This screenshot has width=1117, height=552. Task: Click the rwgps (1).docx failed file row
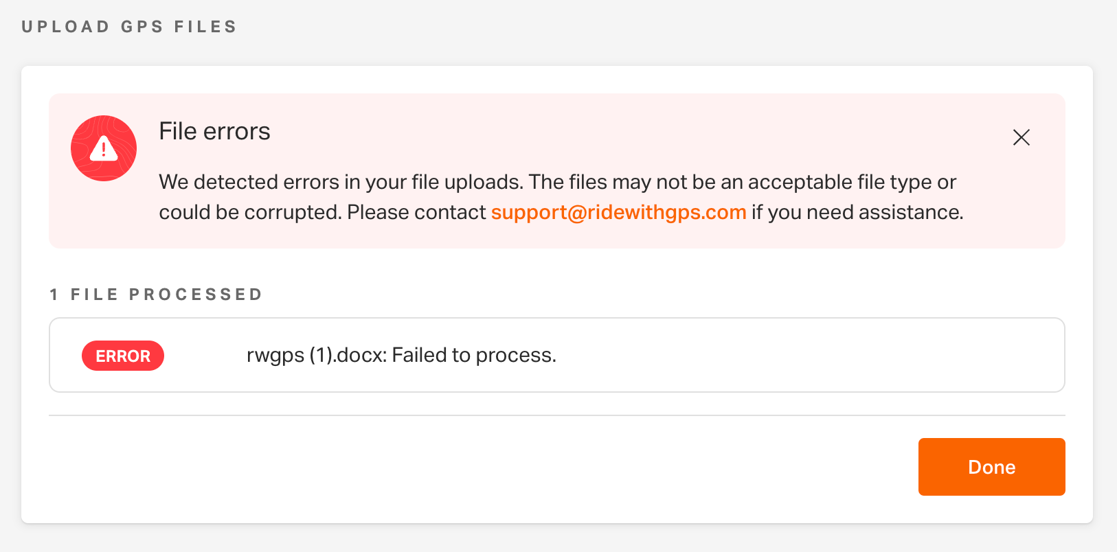tap(557, 355)
